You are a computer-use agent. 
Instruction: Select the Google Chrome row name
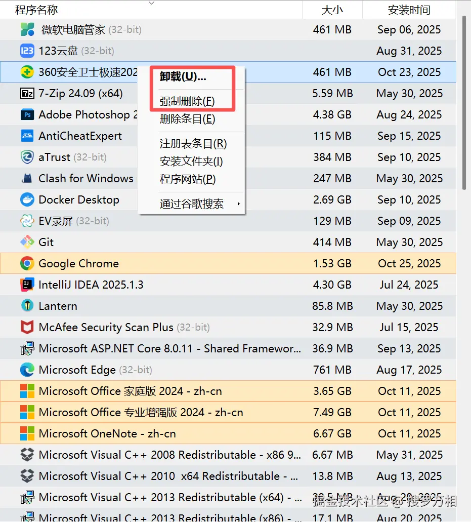tap(78, 263)
